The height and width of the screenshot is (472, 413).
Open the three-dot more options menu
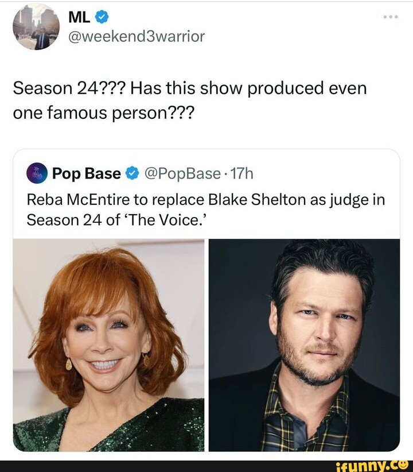tap(392, 16)
